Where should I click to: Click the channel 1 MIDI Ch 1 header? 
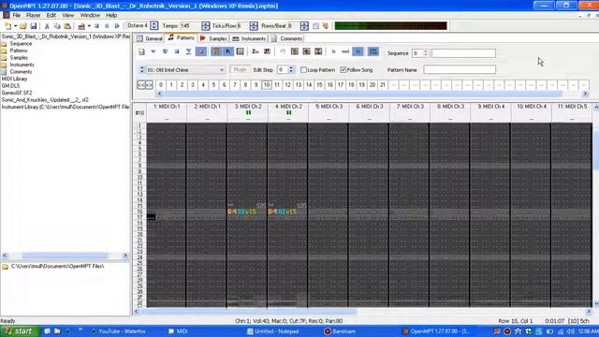[x=167, y=107]
